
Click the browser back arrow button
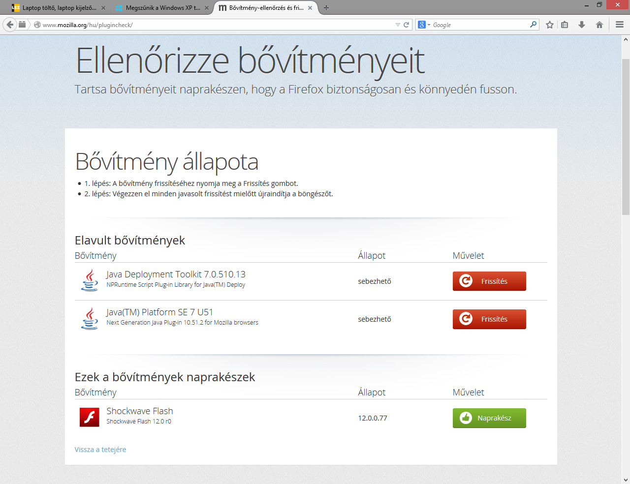coord(10,25)
